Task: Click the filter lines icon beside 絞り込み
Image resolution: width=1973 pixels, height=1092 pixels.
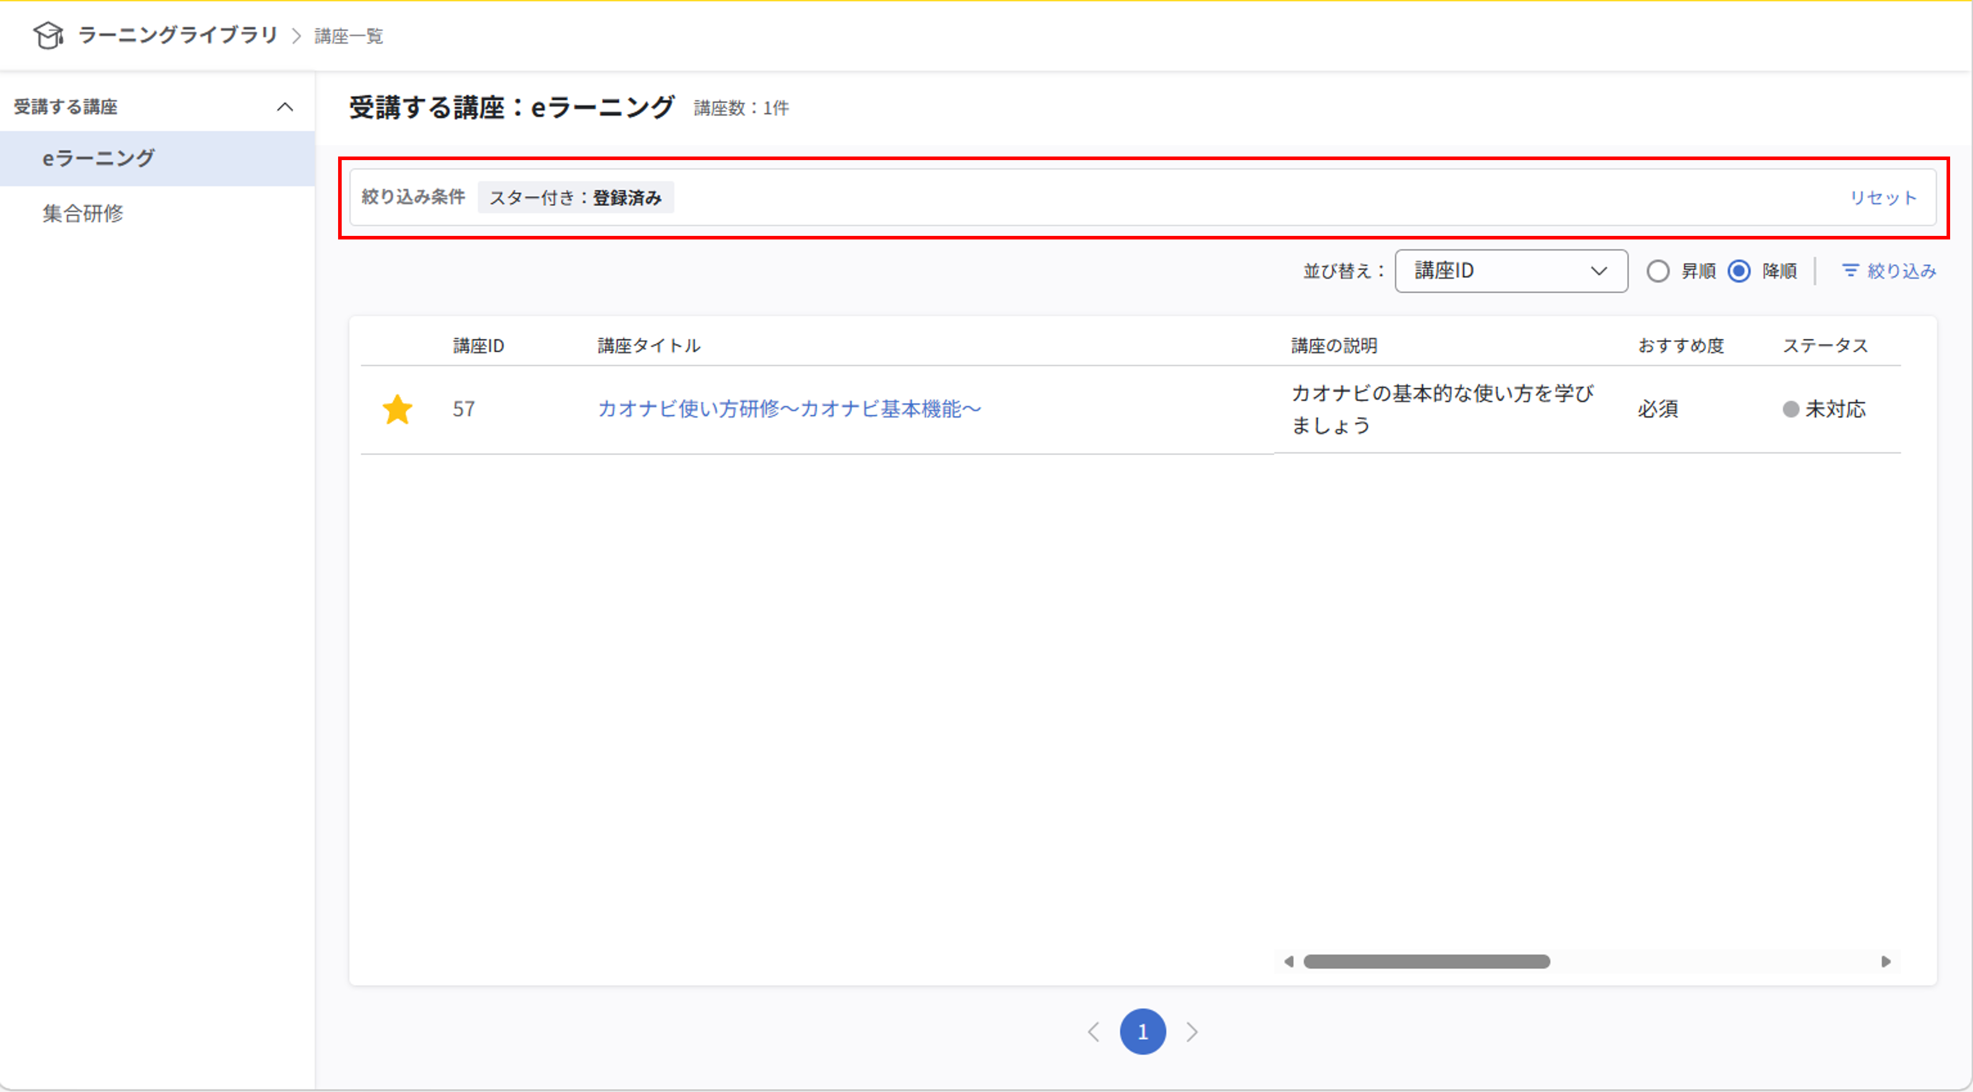Action: tap(1851, 270)
